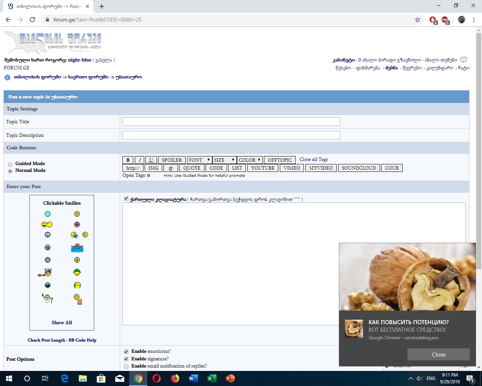The height and width of the screenshot is (386, 482).
Task: View site info via the padlock icon
Action: click(x=47, y=20)
